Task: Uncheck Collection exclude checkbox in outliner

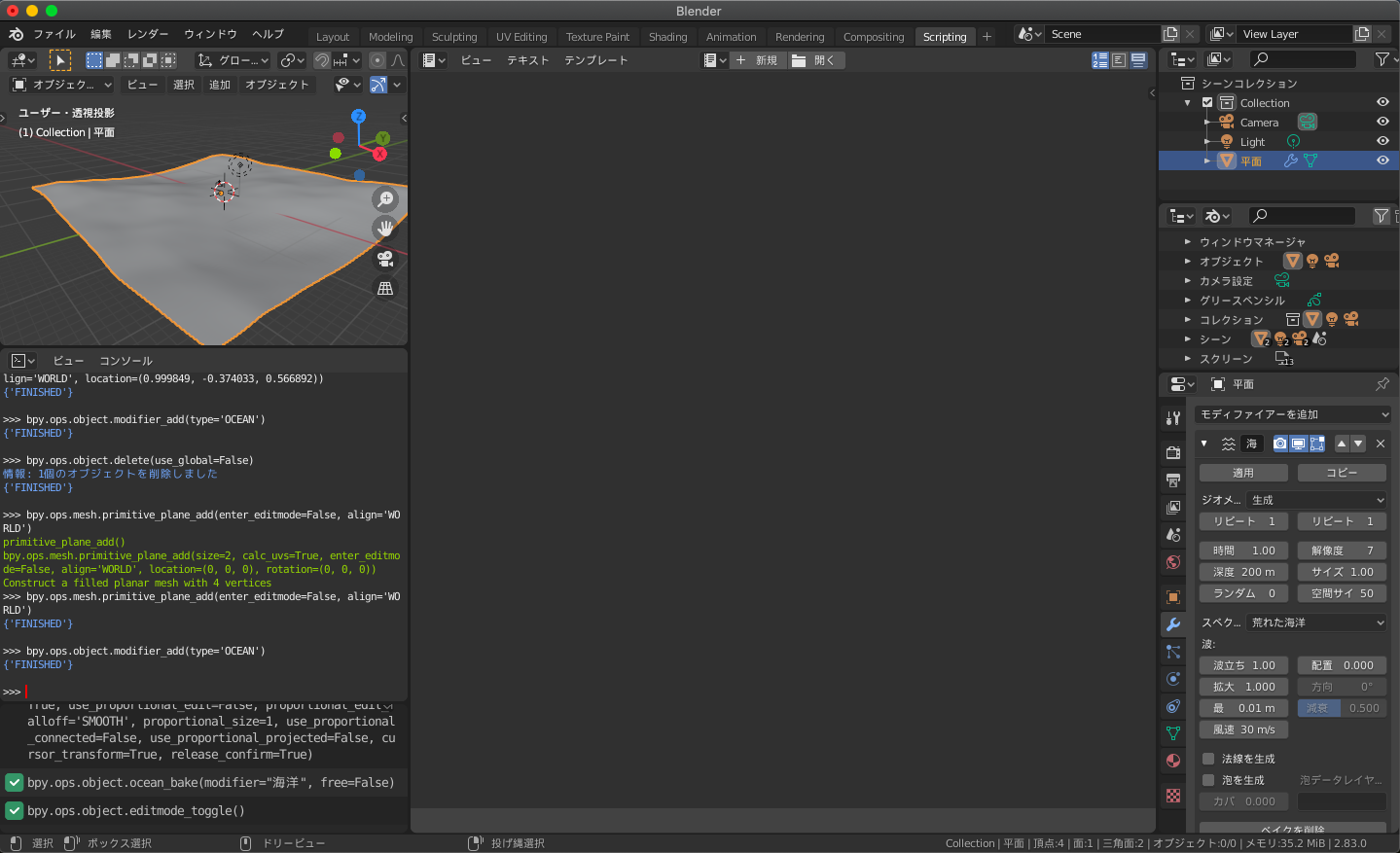Action: [1207, 102]
